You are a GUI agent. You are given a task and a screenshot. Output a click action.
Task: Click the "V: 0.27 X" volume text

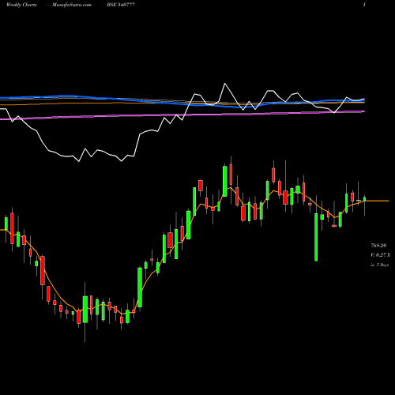[x=380, y=255]
